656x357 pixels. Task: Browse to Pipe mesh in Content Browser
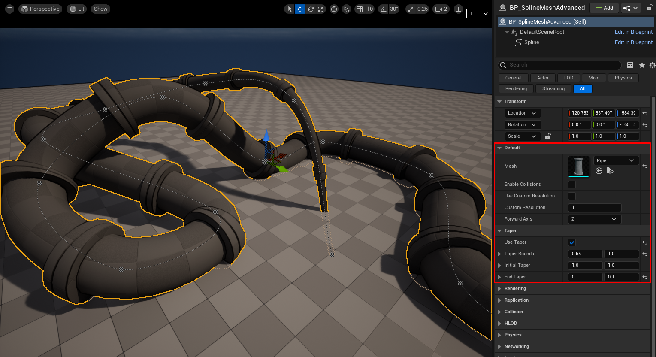610,171
